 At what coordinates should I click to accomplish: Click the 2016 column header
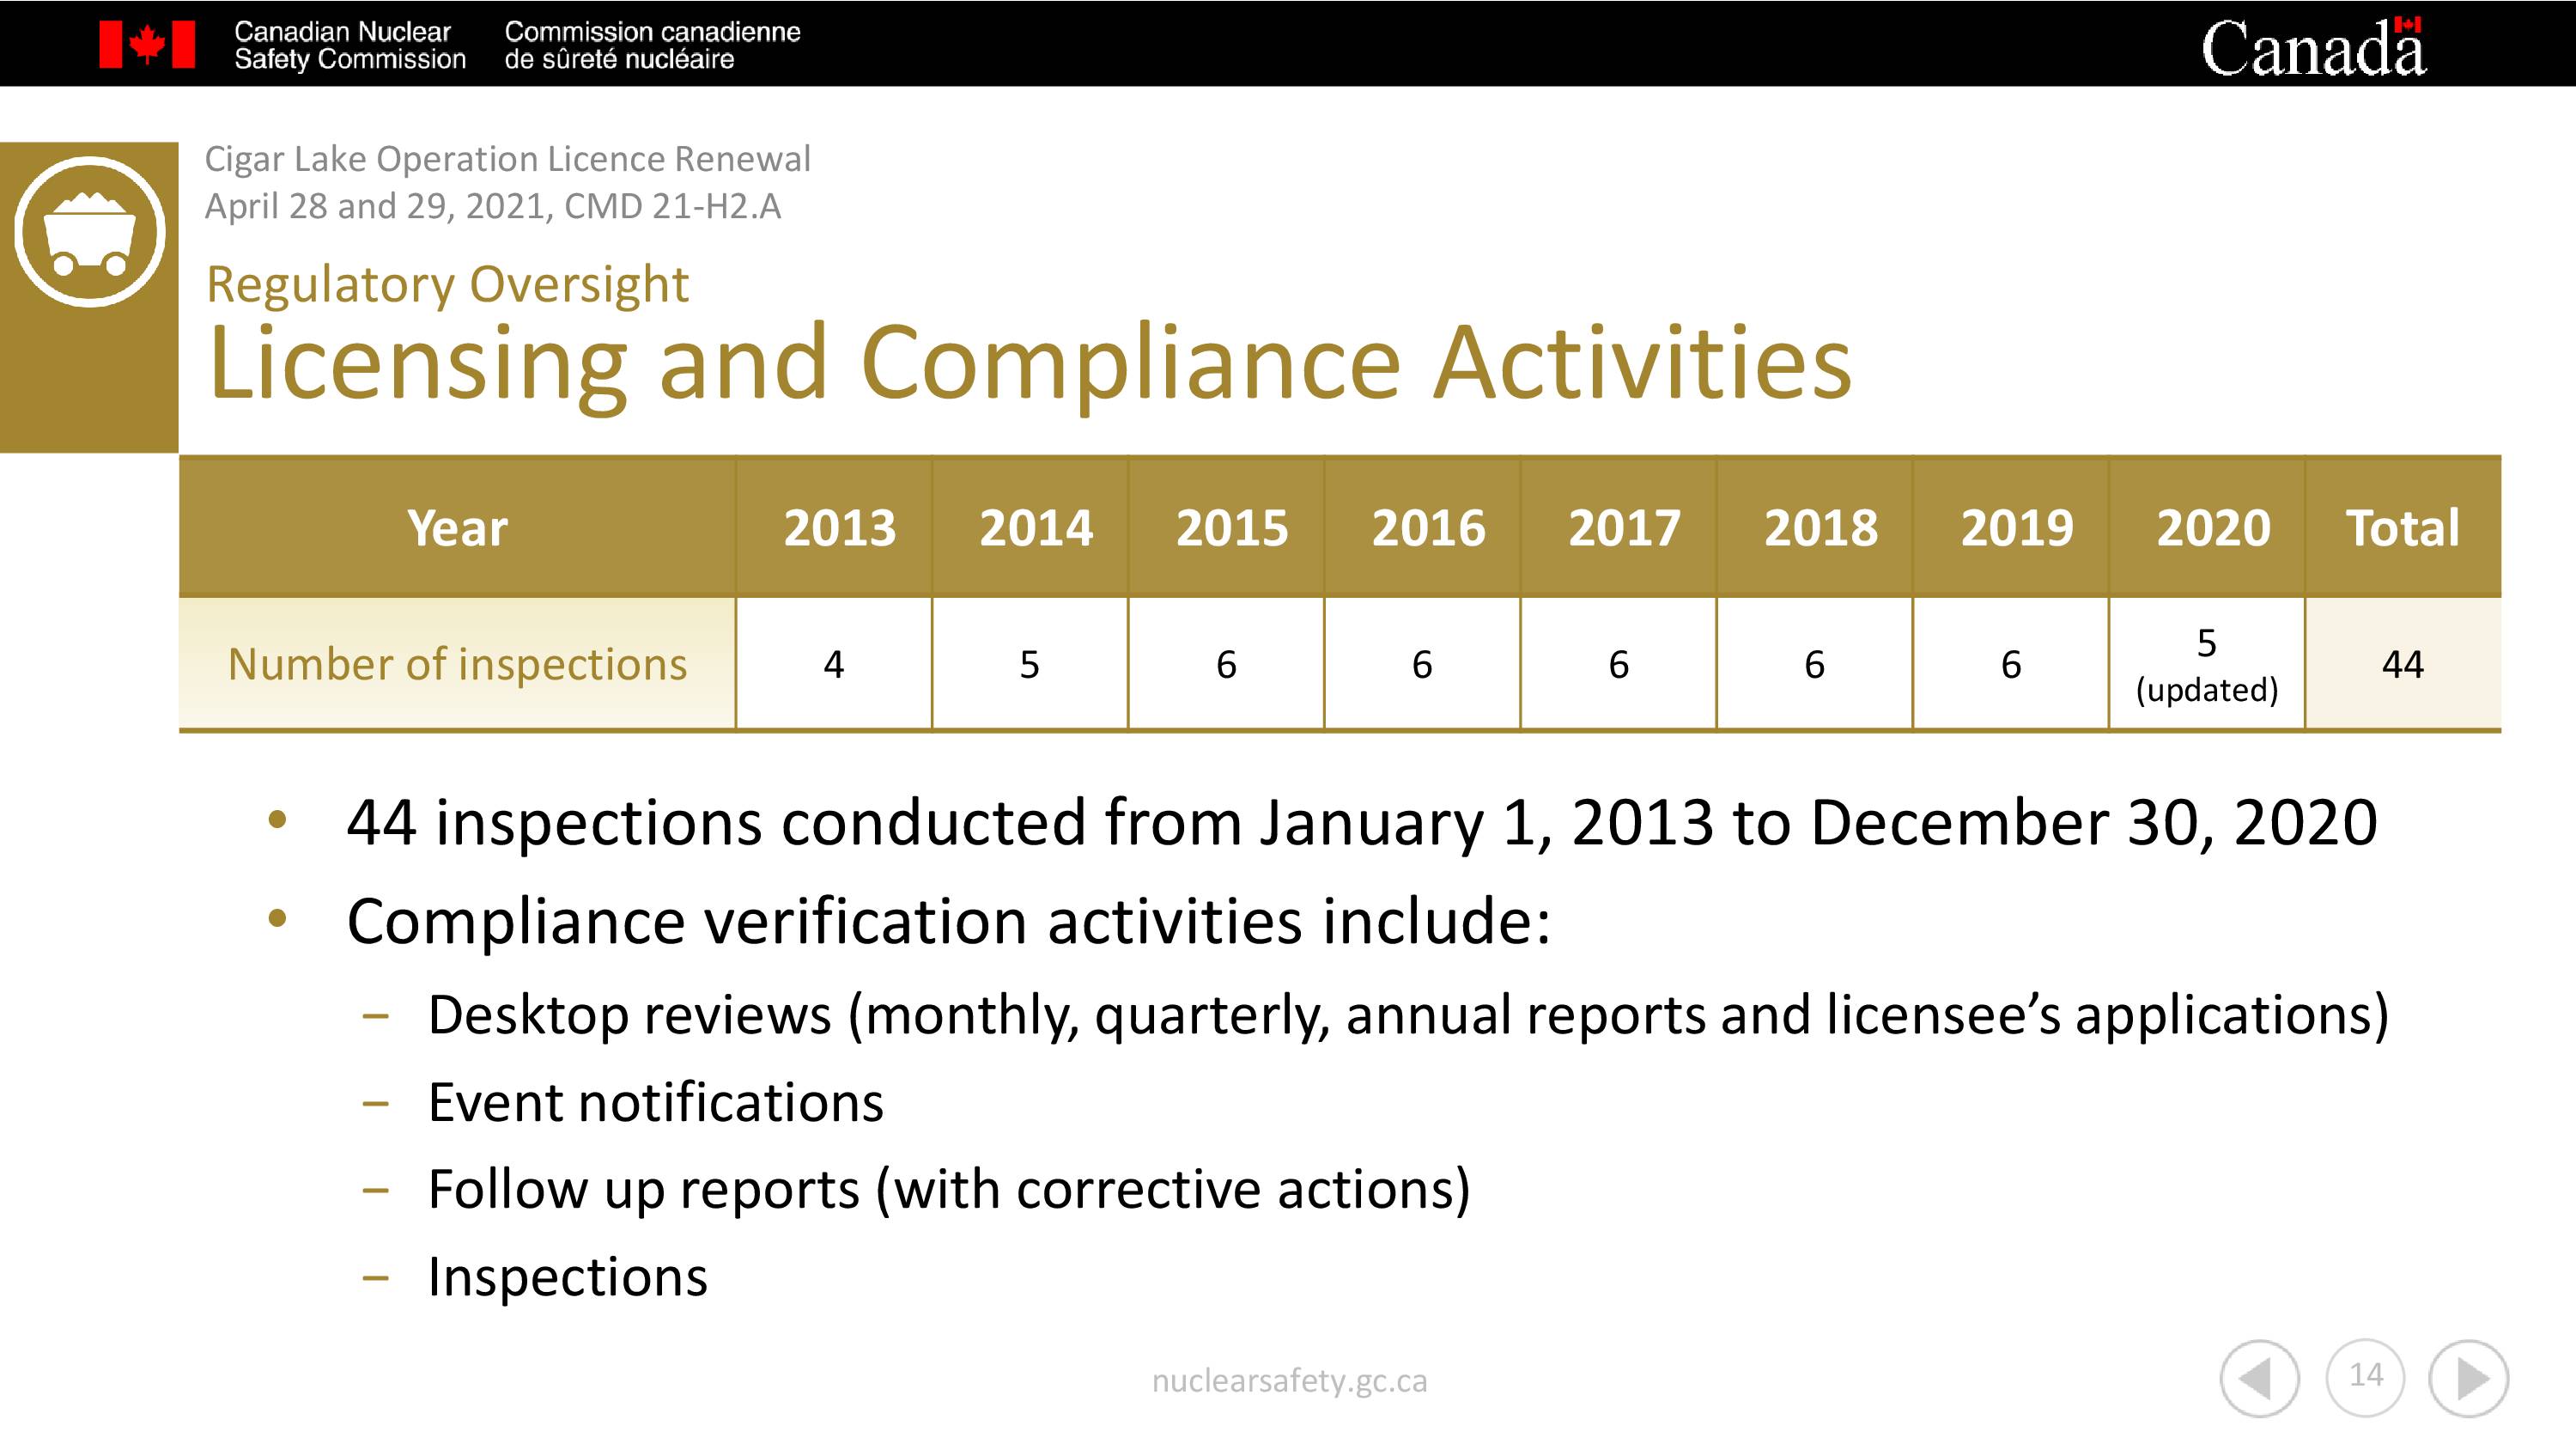tap(1422, 527)
